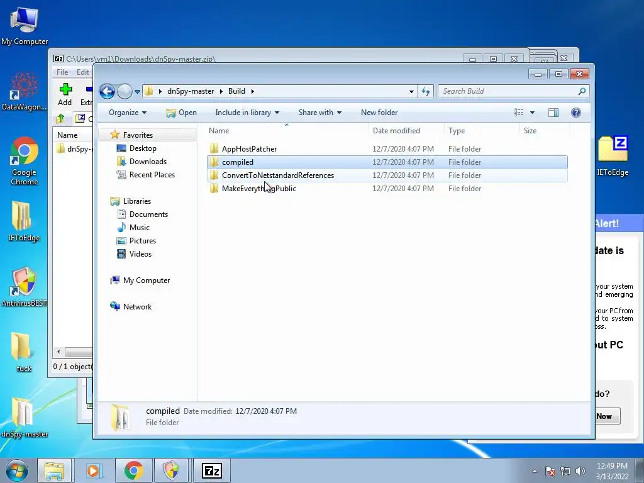The width and height of the screenshot is (644, 483).
Task: Open Downloads in Favorites
Action: pyautogui.click(x=148, y=162)
